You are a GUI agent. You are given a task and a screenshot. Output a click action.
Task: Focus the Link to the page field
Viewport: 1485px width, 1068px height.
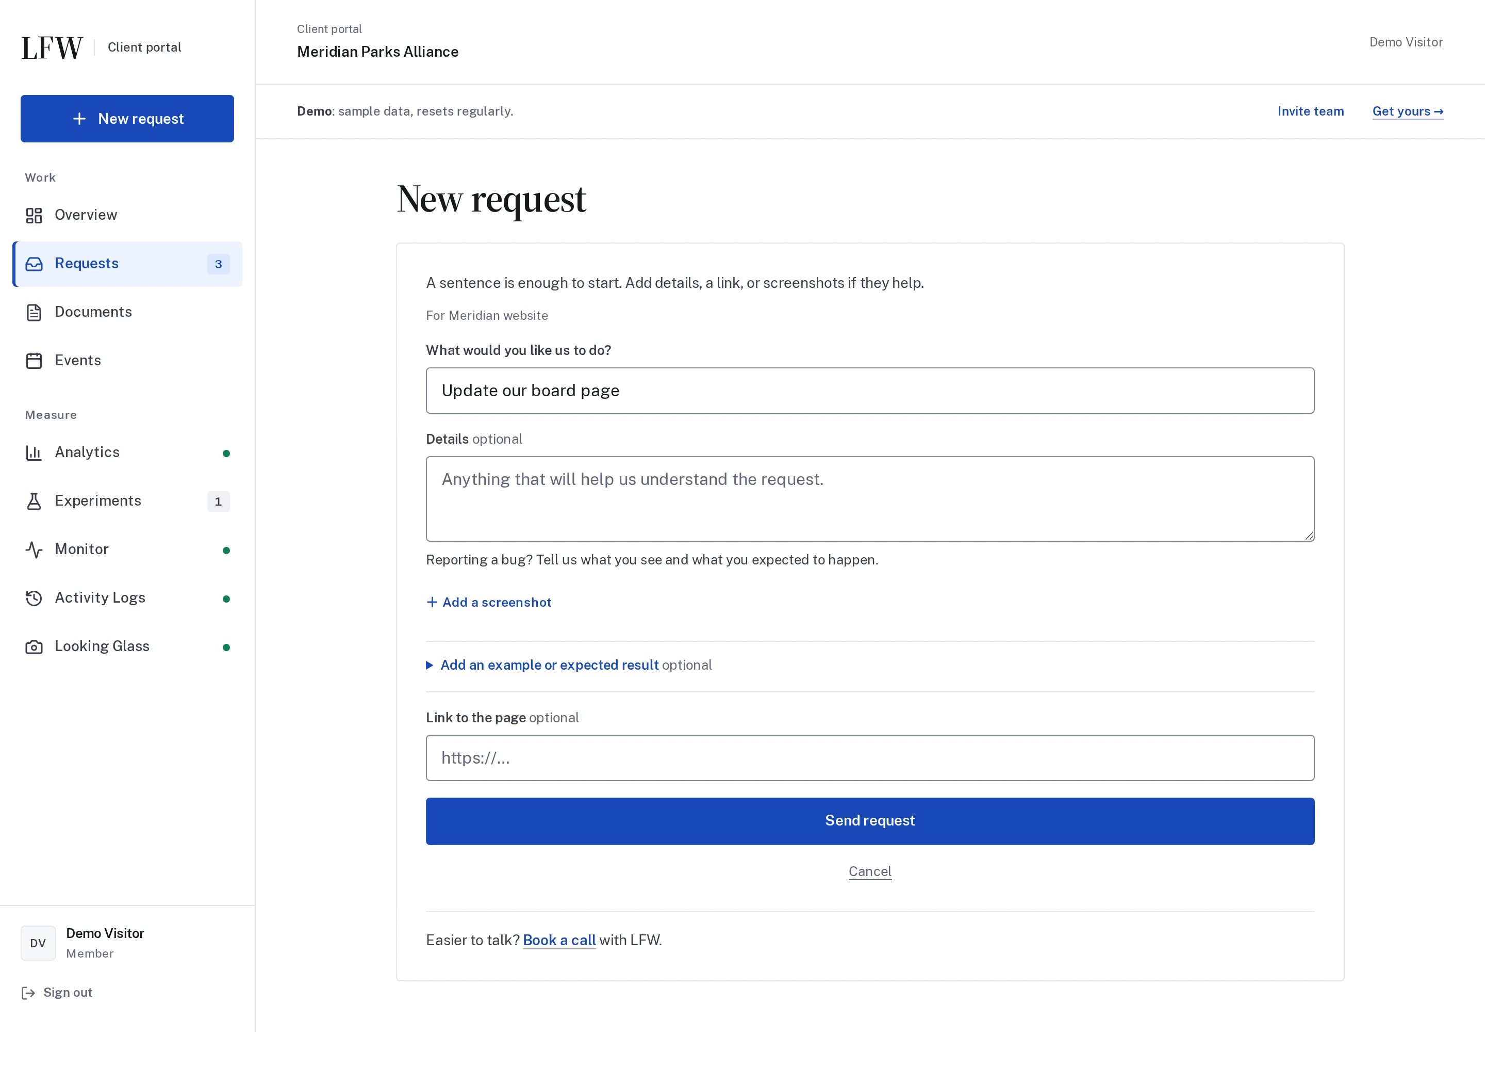pyautogui.click(x=869, y=757)
